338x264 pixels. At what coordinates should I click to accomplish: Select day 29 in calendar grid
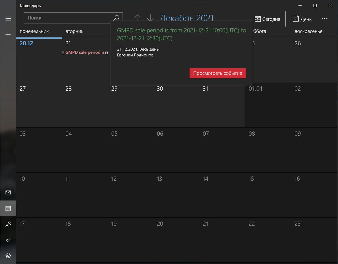point(114,89)
